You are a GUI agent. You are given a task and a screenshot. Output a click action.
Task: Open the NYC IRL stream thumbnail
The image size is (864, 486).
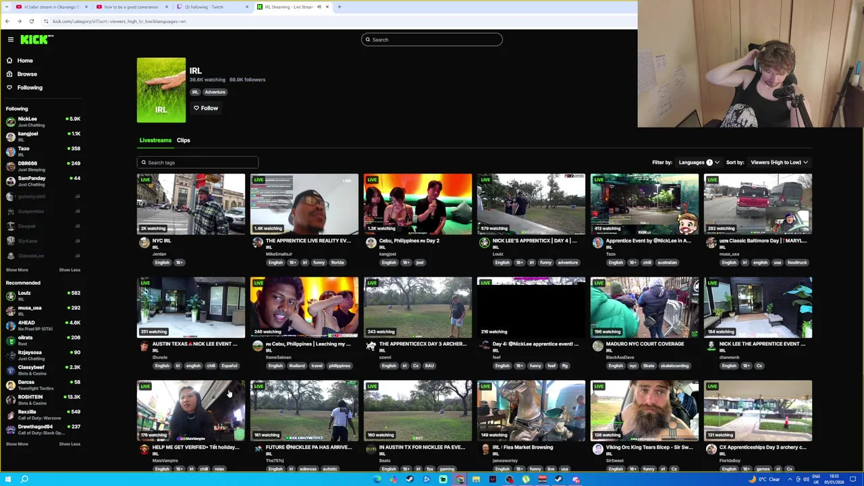(191, 204)
